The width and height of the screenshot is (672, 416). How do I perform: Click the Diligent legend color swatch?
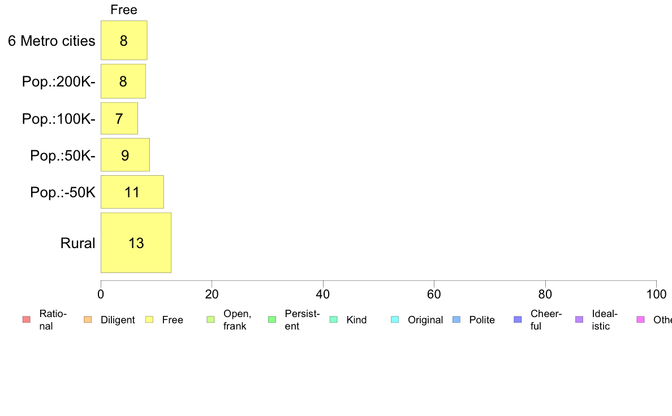88,319
